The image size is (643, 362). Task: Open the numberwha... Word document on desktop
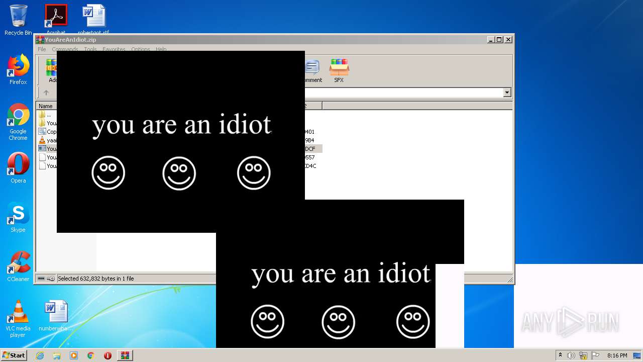[56, 316]
